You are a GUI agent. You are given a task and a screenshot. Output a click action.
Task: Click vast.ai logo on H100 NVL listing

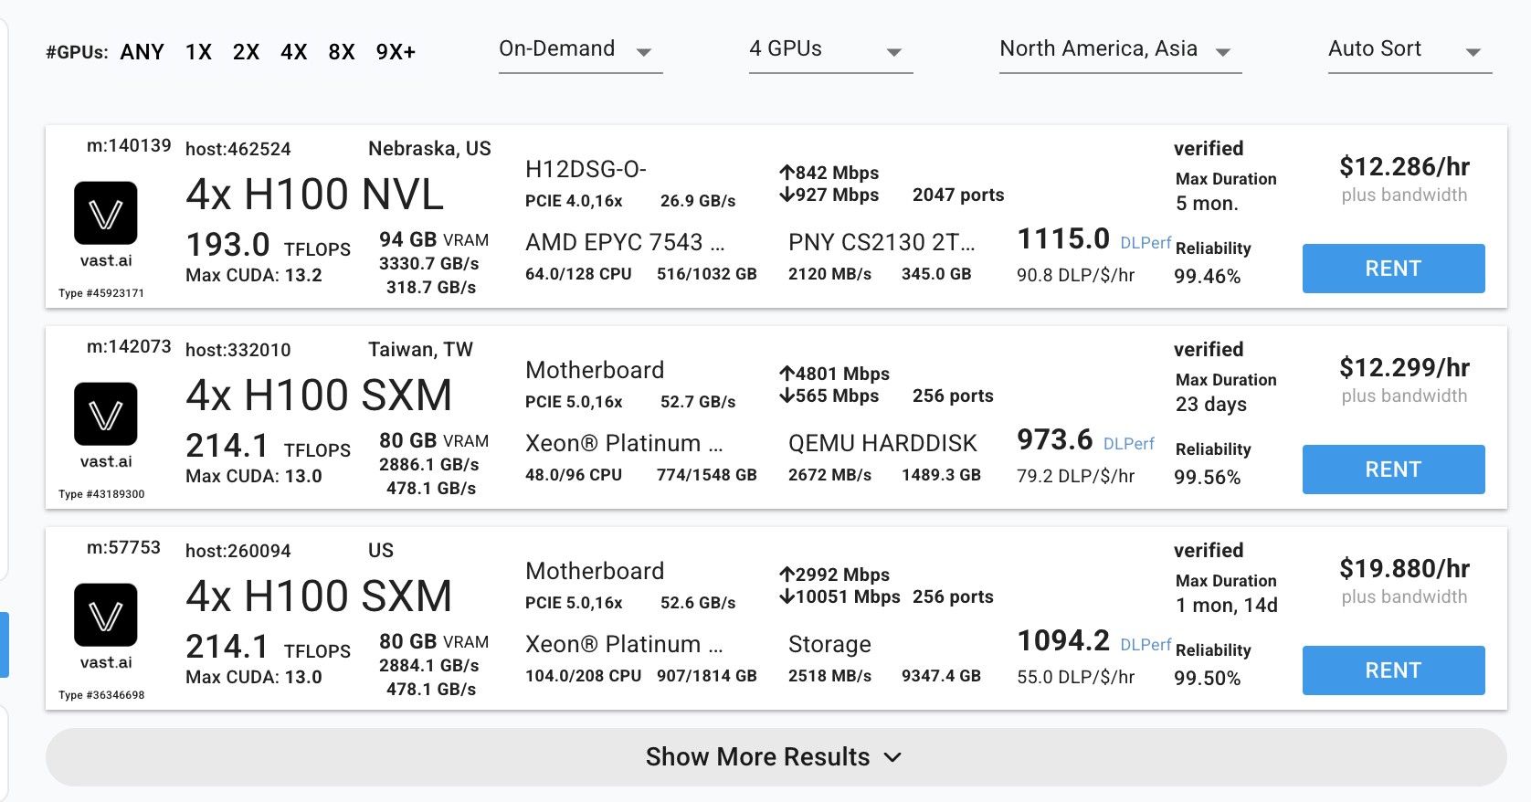click(106, 214)
